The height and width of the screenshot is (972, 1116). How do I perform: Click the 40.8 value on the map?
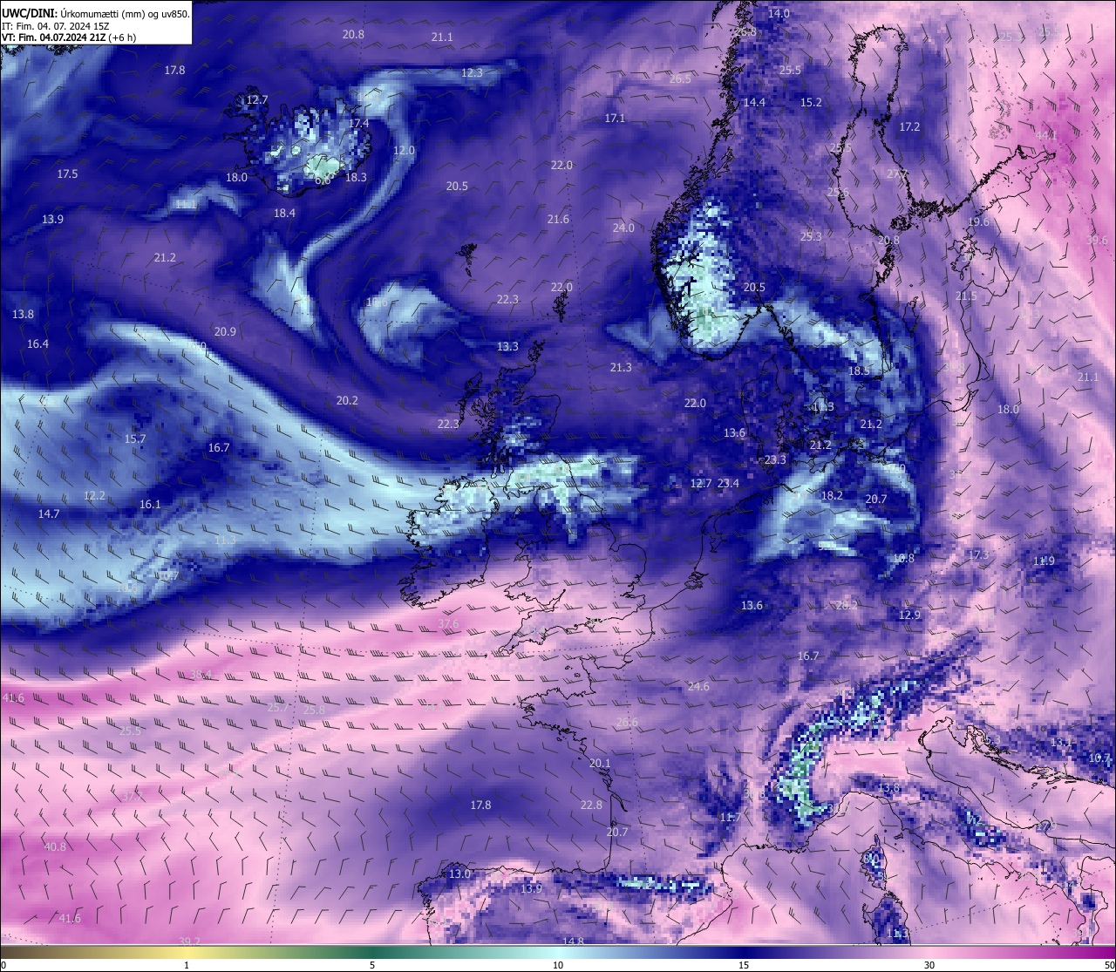coord(55,847)
